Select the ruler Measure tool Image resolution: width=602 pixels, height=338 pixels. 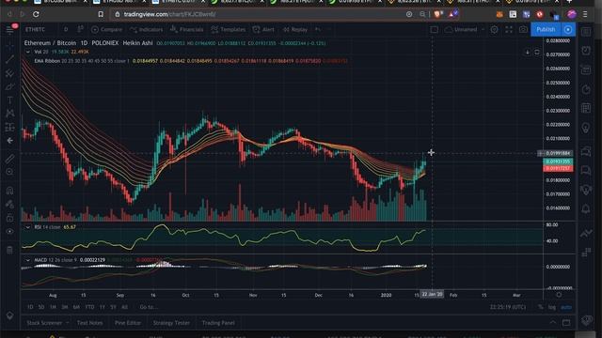coord(10,159)
